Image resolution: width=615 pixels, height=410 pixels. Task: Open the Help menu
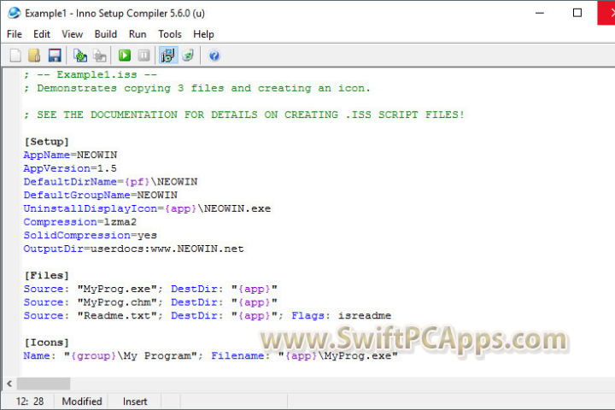(203, 34)
